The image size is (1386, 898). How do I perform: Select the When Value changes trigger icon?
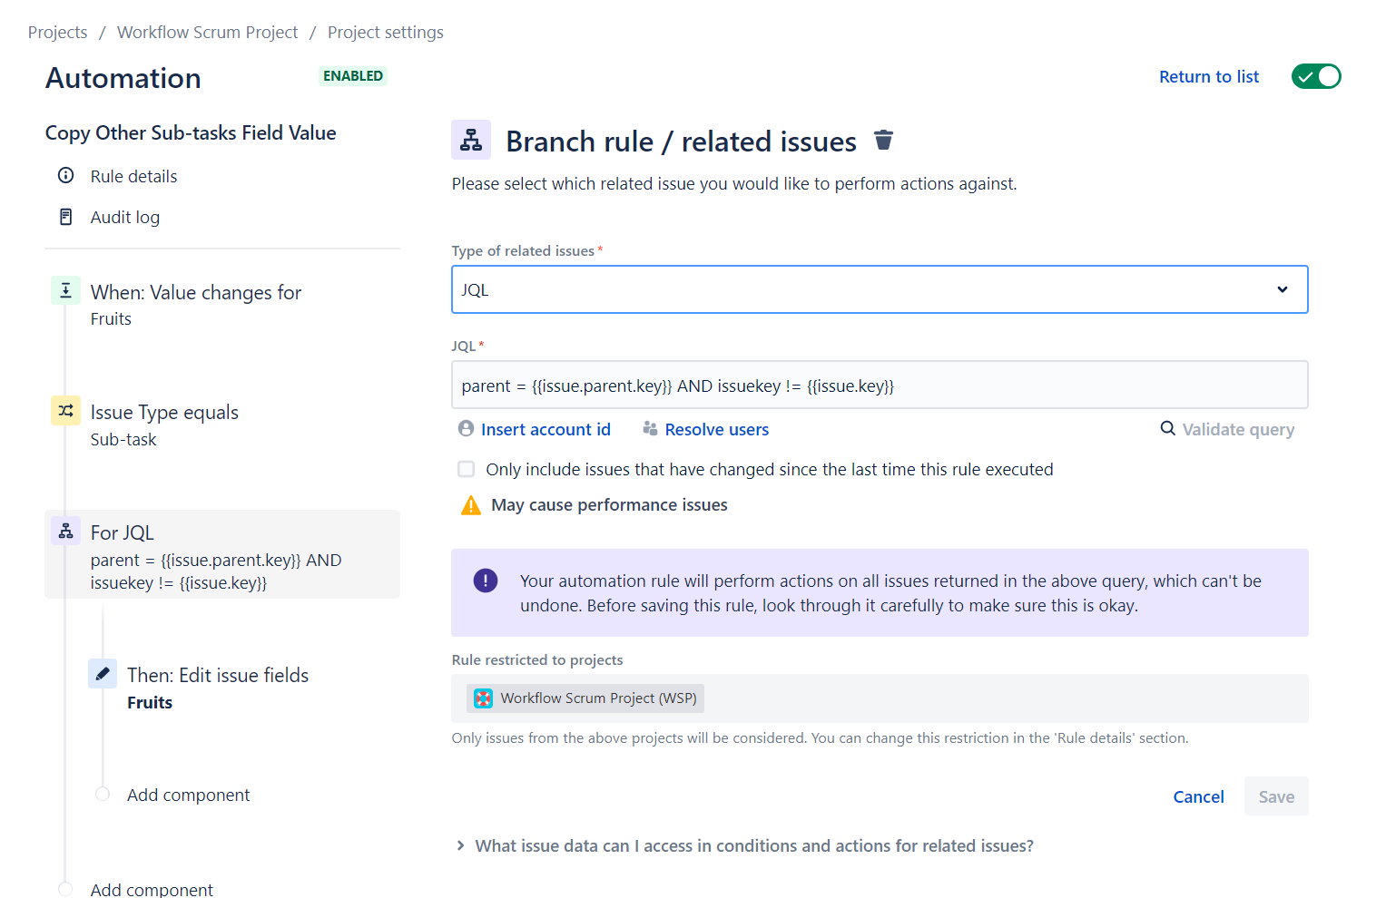point(64,290)
